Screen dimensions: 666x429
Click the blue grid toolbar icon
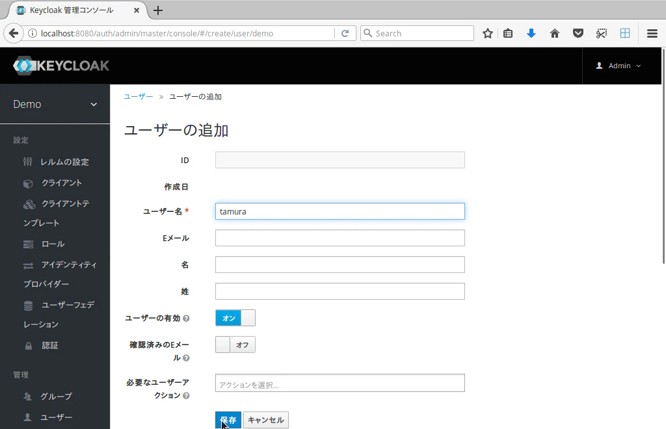625,33
